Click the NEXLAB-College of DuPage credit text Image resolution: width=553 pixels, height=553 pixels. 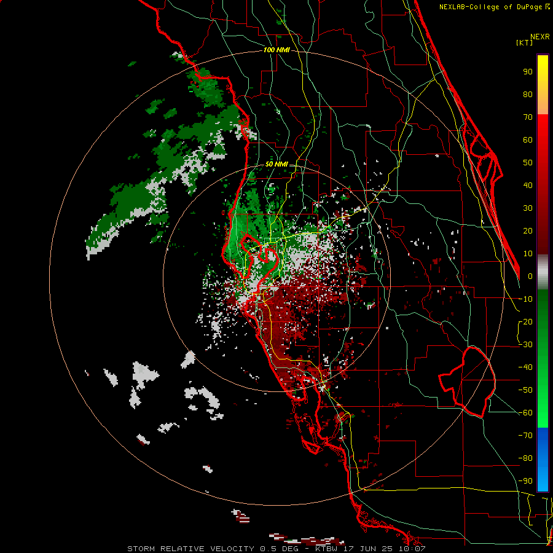pyautogui.click(x=492, y=7)
